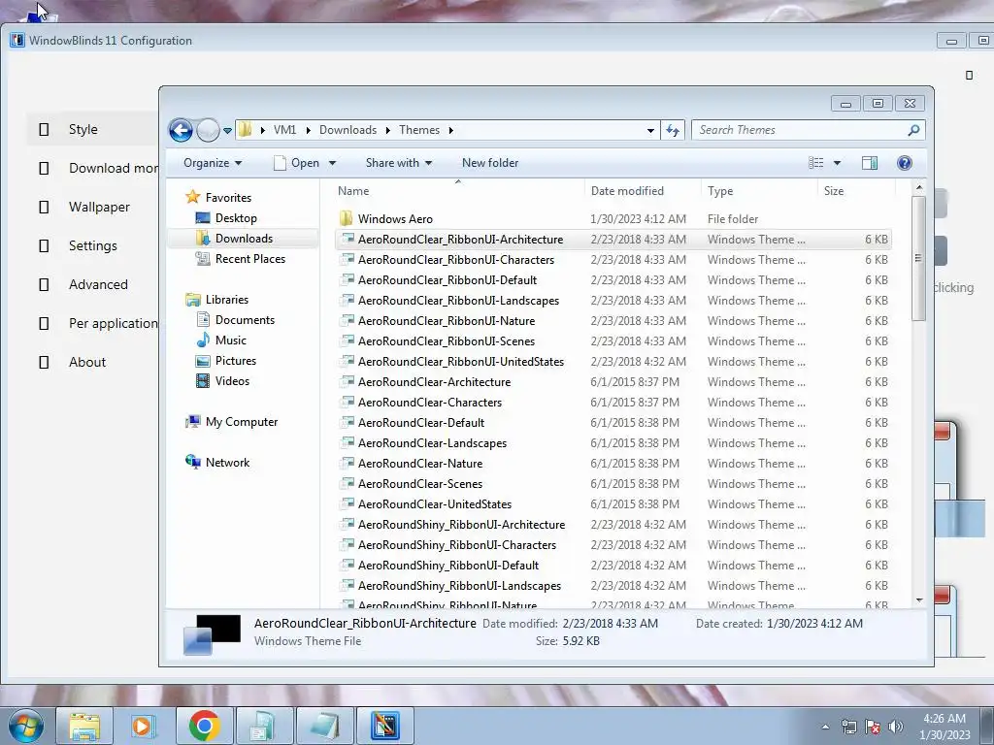Open Google Chrome from the taskbar
The width and height of the screenshot is (994, 745).
(x=204, y=726)
